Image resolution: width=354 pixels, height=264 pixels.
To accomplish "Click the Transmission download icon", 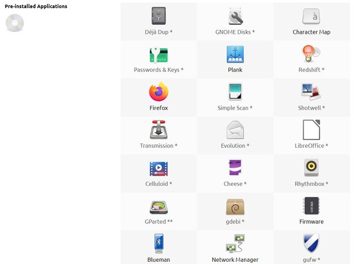I will (159, 130).
